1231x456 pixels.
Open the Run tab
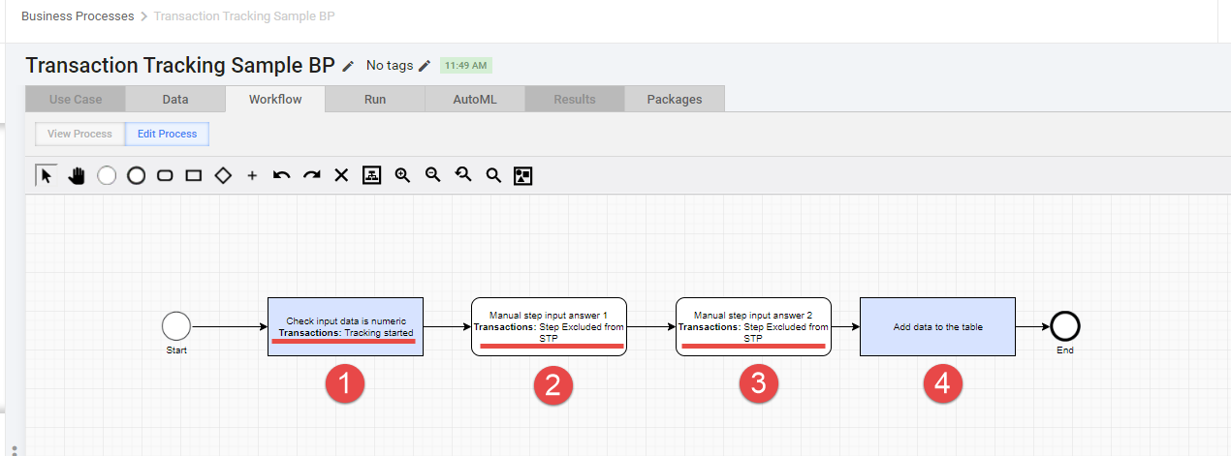point(375,99)
